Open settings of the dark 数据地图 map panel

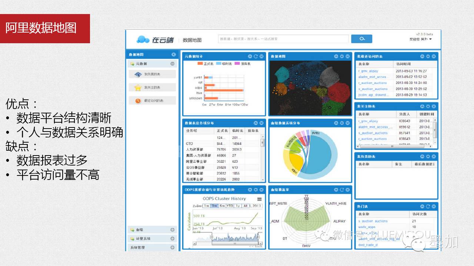coord(342,57)
